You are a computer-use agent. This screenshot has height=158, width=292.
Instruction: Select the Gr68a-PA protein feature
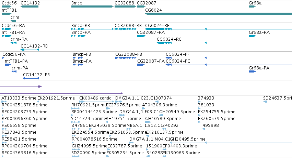click(252, 71)
